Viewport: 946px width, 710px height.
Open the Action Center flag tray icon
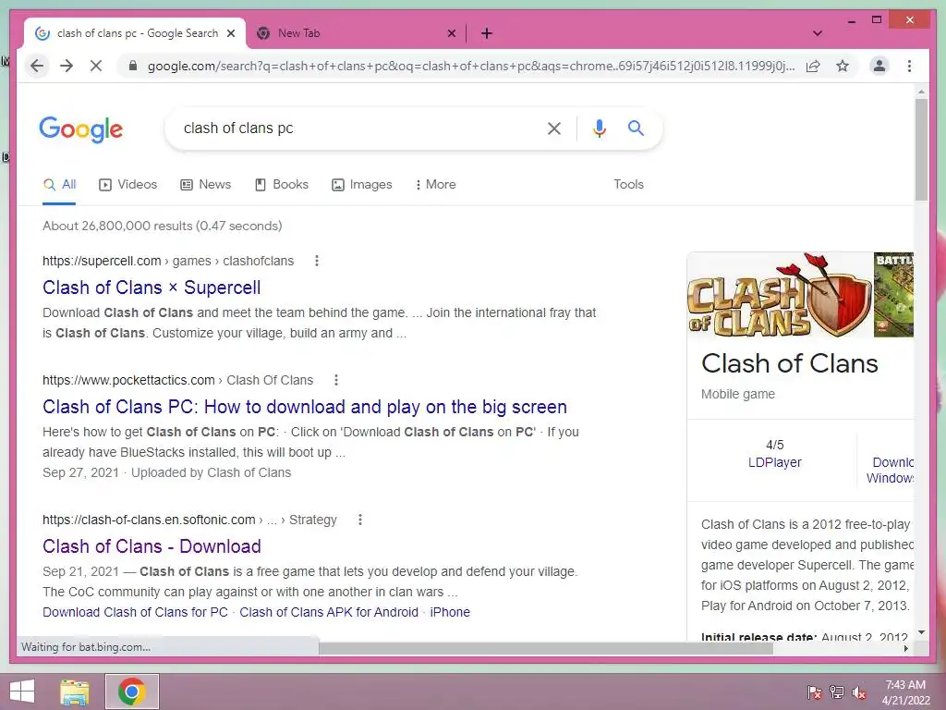815,692
